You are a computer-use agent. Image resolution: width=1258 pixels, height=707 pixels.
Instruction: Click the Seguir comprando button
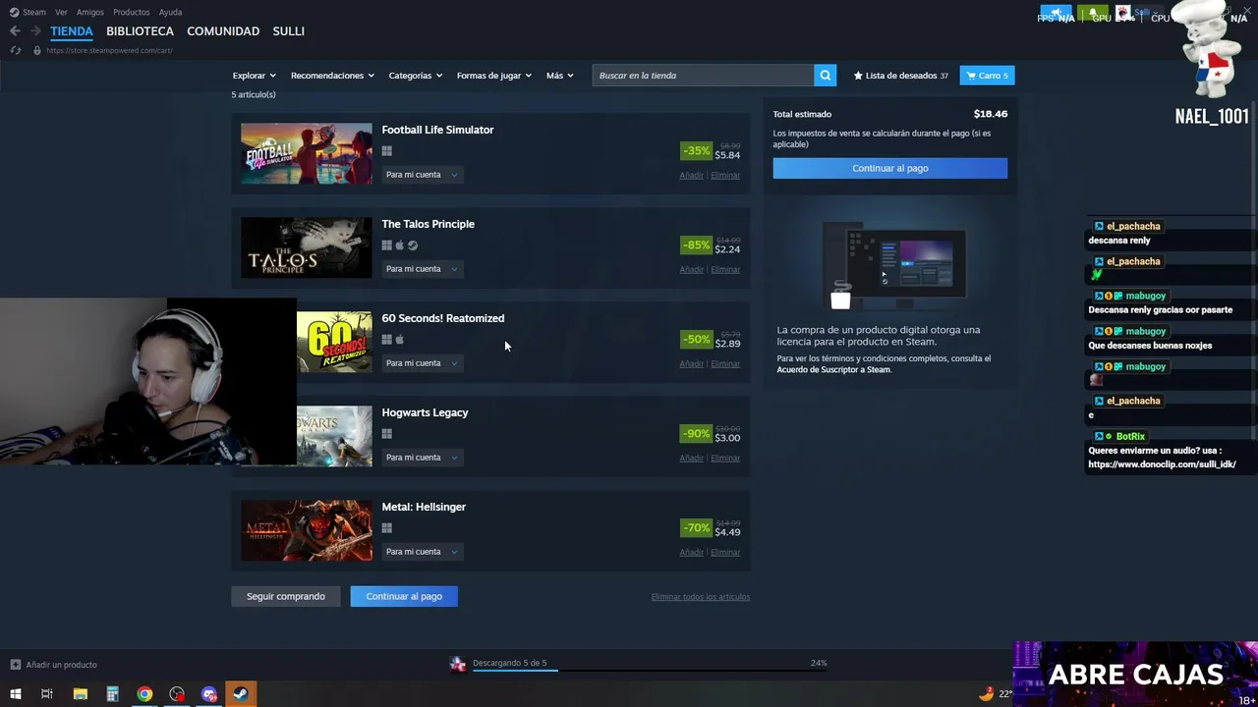click(x=285, y=596)
